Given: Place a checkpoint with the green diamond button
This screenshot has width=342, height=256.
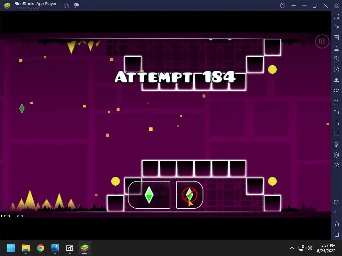Looking at the screenshot, I should pos(149,195).
